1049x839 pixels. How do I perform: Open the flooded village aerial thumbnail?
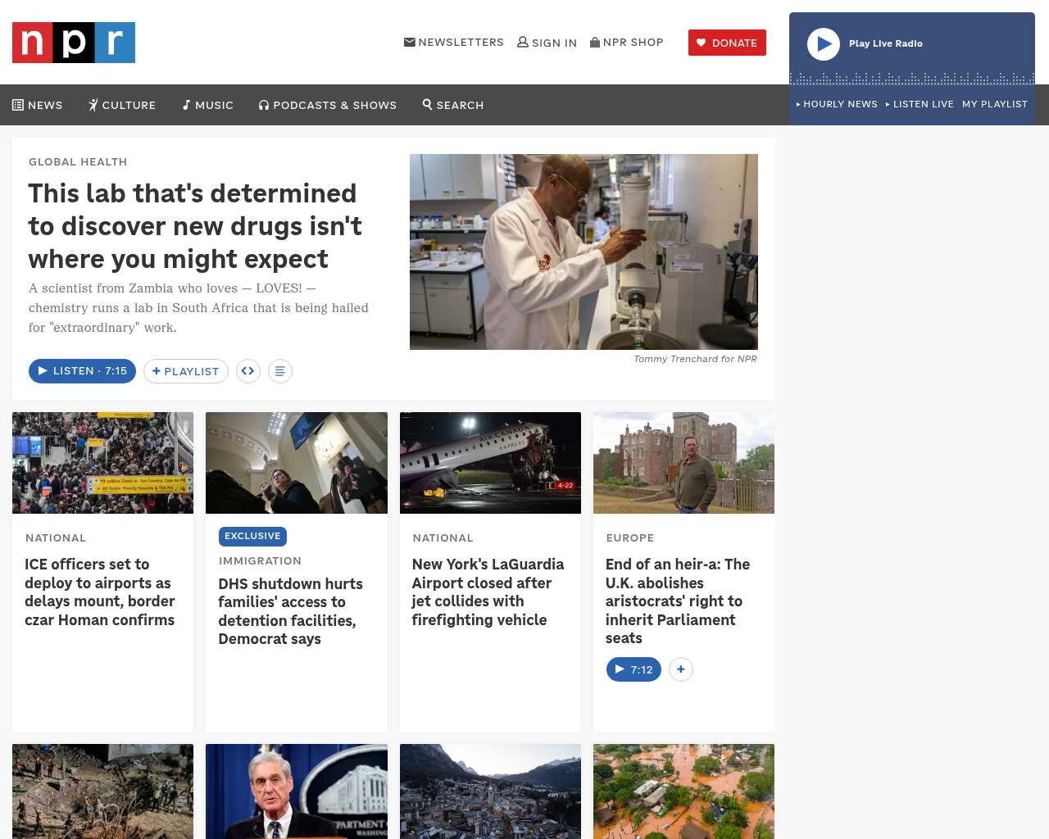[x=683, y=791]
